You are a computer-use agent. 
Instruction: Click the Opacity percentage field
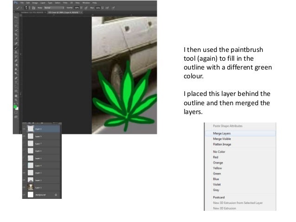pyautogui.click(x=77, y=8)
